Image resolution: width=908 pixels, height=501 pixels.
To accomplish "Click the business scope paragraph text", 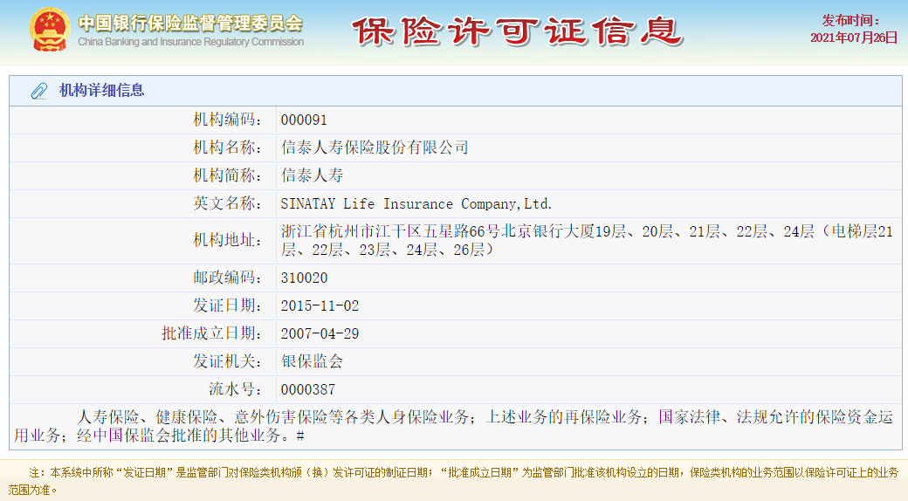I will [x=454, y=426].
